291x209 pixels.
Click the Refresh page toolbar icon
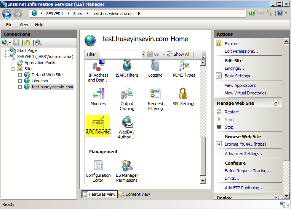click(252, 13)
